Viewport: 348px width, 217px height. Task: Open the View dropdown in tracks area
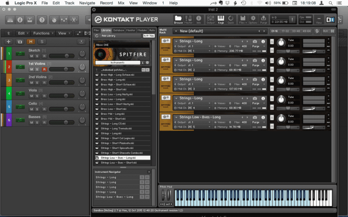point(64,33)
